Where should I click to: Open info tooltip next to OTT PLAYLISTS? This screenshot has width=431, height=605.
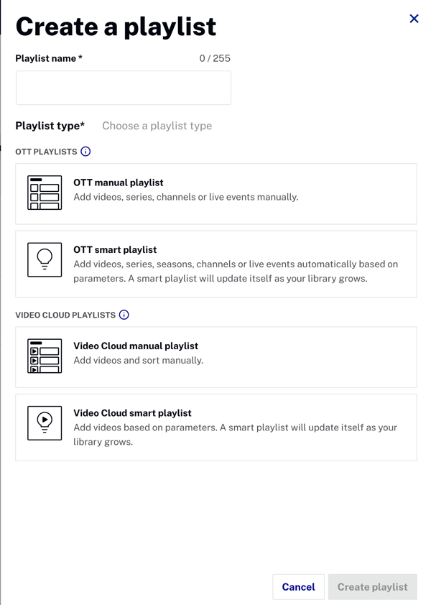85,151
